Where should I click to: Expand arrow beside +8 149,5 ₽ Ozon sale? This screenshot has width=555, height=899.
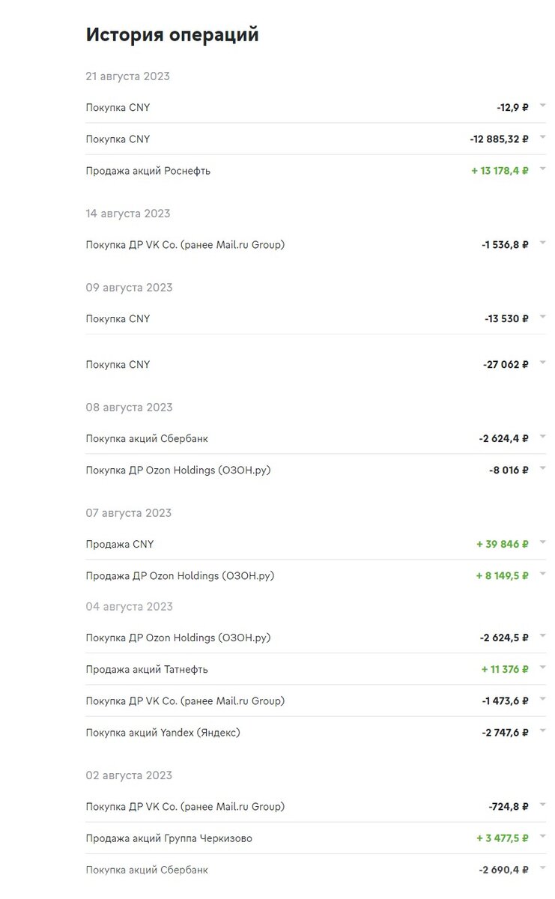(x=542, y=575)
